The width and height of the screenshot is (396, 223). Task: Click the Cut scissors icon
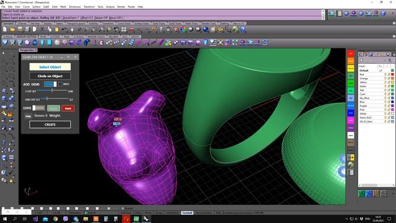(x=42, y=30)
